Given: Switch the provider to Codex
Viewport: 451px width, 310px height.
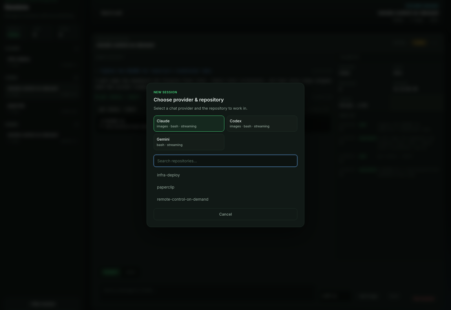Looking at the screenshot, I should (262, 123).
